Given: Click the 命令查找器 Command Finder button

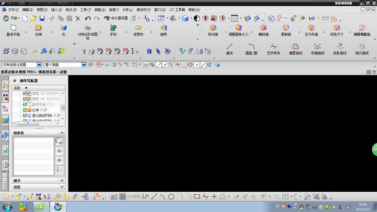Looking at the screenshot, I should [x=116, y=18].
